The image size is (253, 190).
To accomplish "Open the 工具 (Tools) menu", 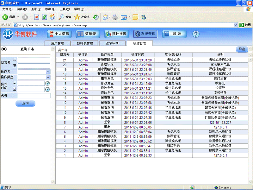I will click(65, 9).
